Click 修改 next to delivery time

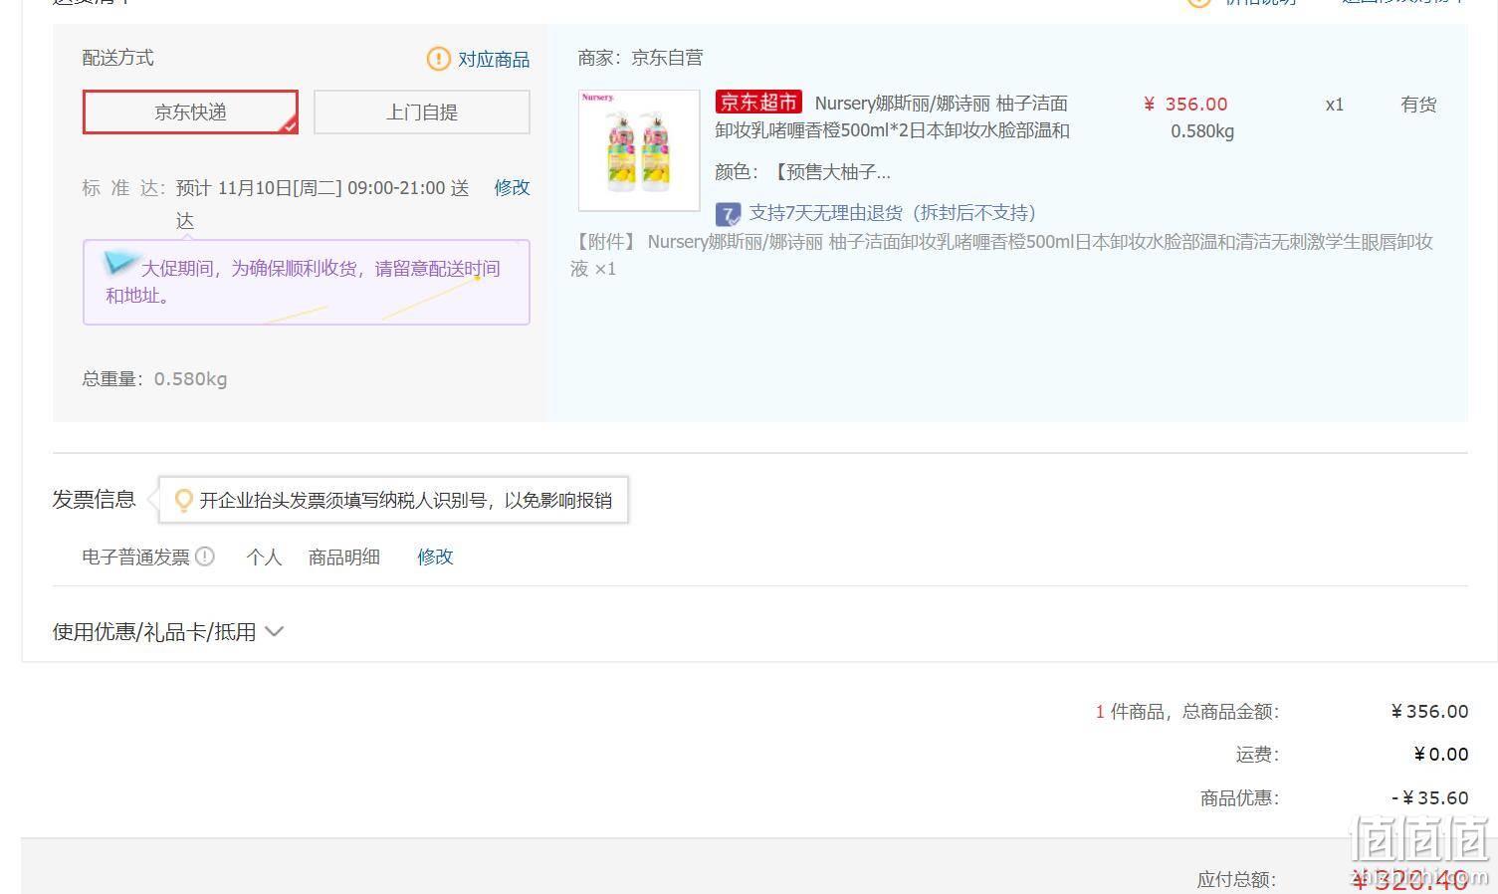tap(512, 187)
